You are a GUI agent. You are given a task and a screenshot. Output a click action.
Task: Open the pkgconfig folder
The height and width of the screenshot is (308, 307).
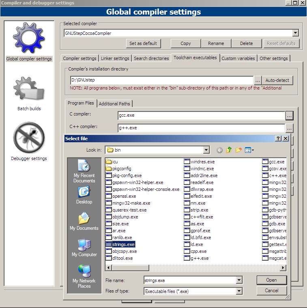(118, 169)
